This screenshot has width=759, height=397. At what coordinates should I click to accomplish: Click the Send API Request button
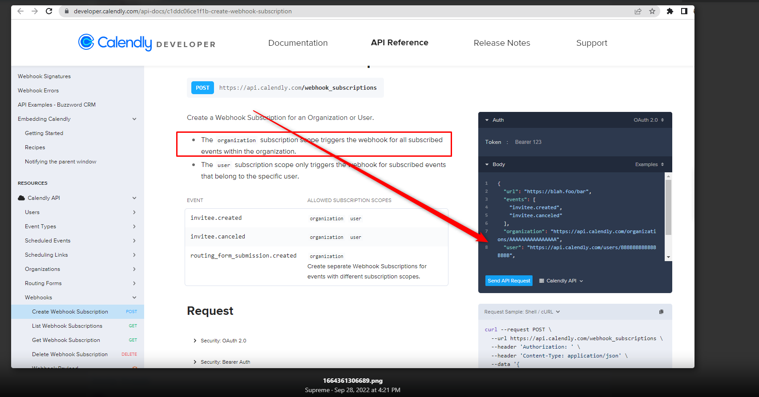[509, 281]
